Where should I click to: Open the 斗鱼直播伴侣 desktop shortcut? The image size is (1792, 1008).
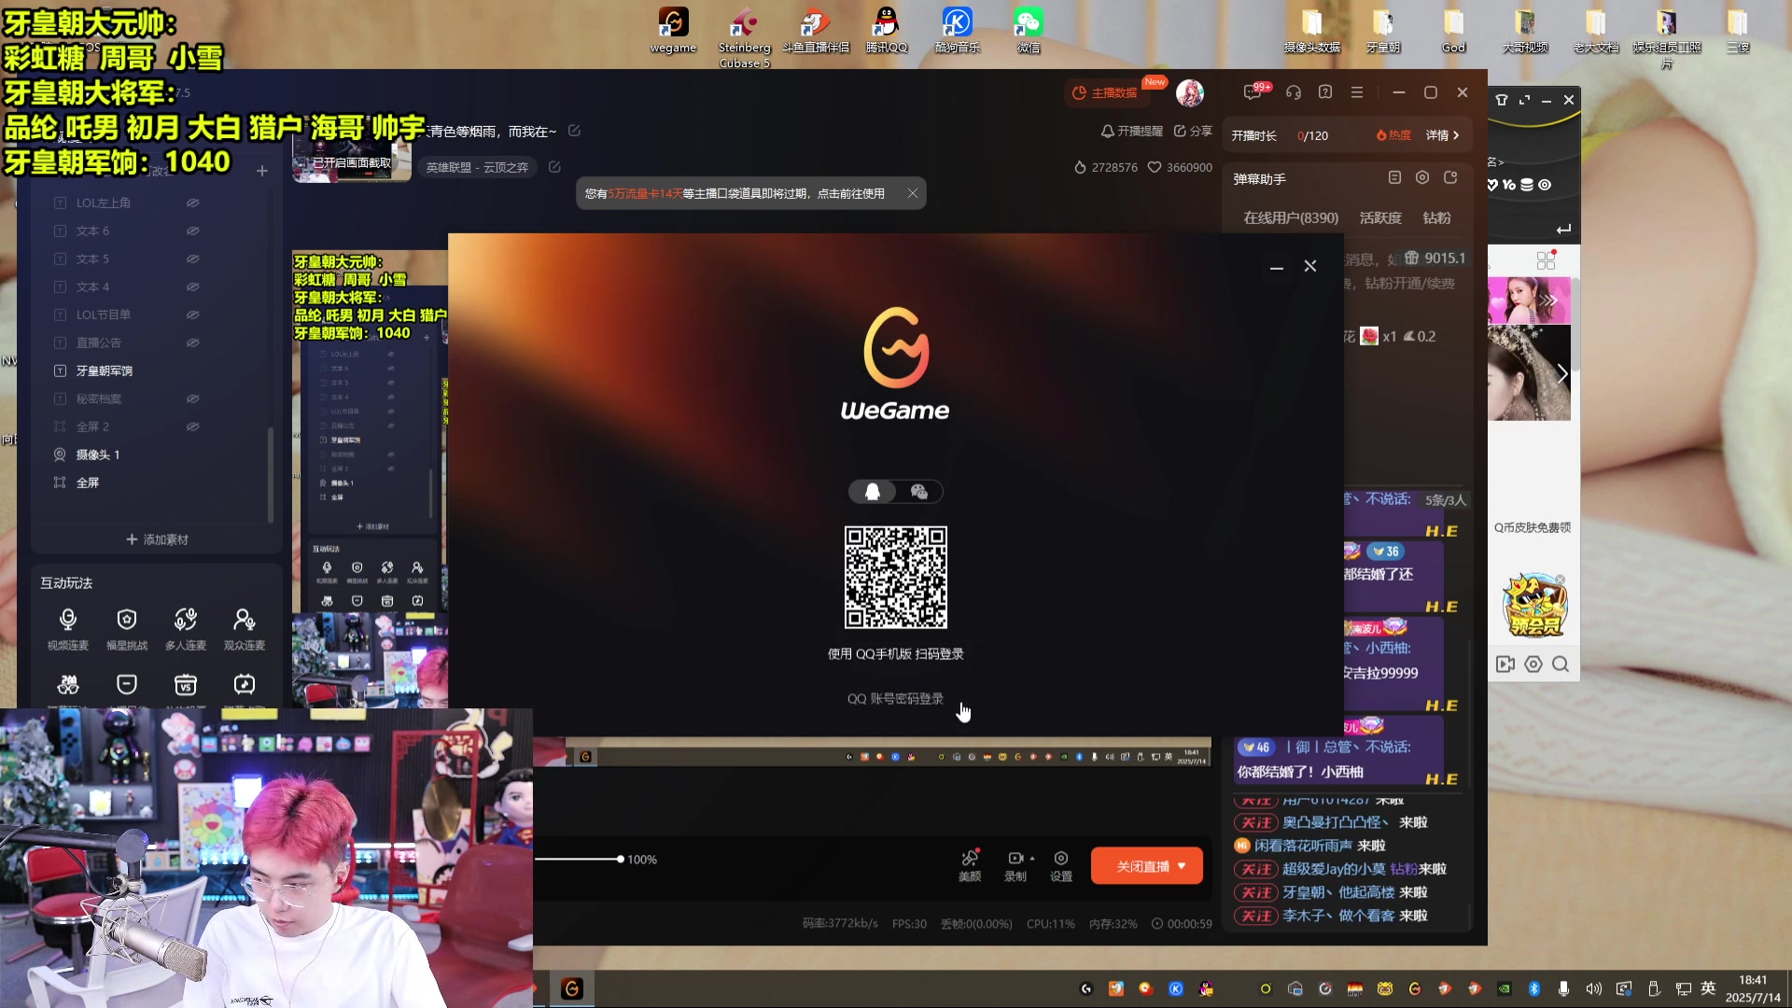click(x=816, y=31)
